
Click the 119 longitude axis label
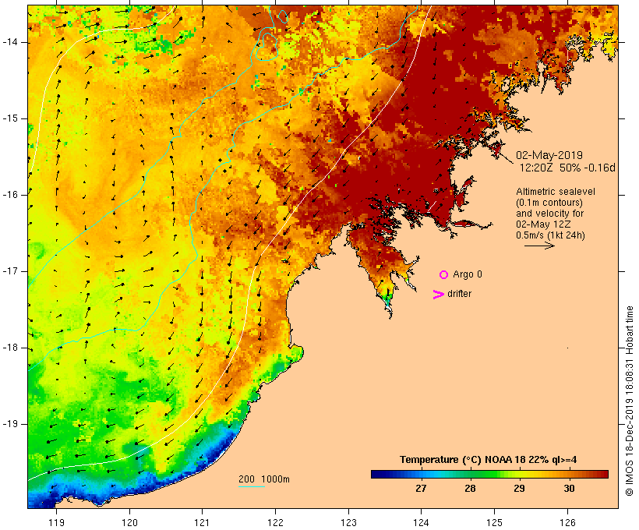click(56, 522)
